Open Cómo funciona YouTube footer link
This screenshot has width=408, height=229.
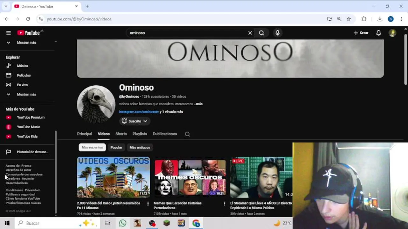coord(23,199)
